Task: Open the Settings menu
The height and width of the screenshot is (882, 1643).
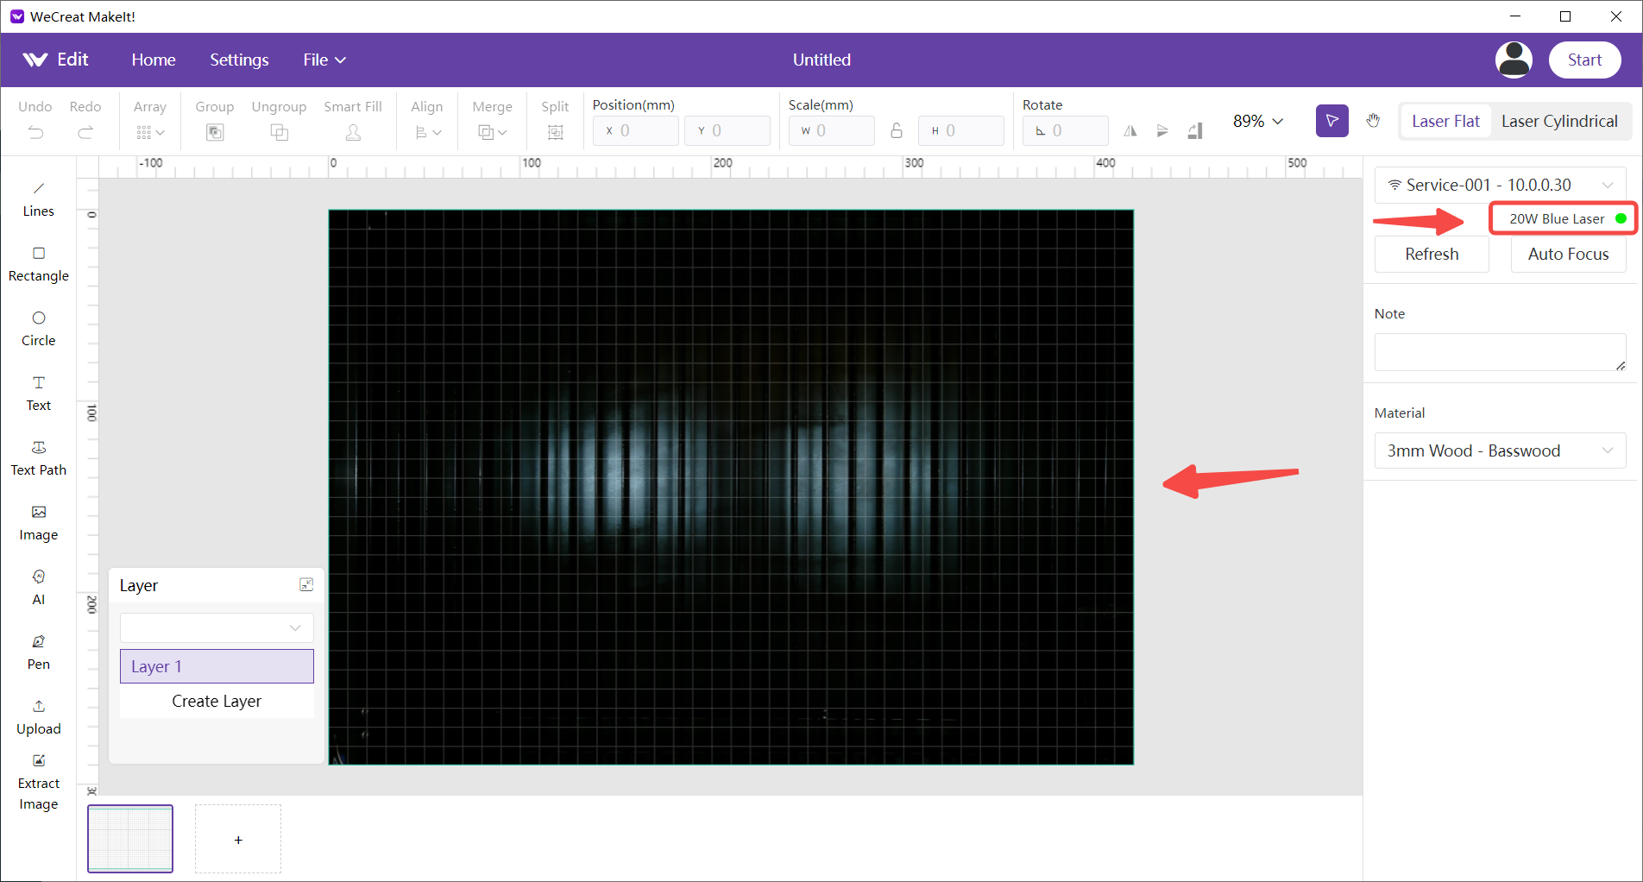Action: (x=239, y=60)
